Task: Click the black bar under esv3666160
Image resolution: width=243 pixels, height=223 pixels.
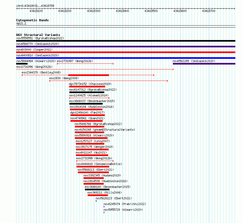Action: tap(97, 190)
